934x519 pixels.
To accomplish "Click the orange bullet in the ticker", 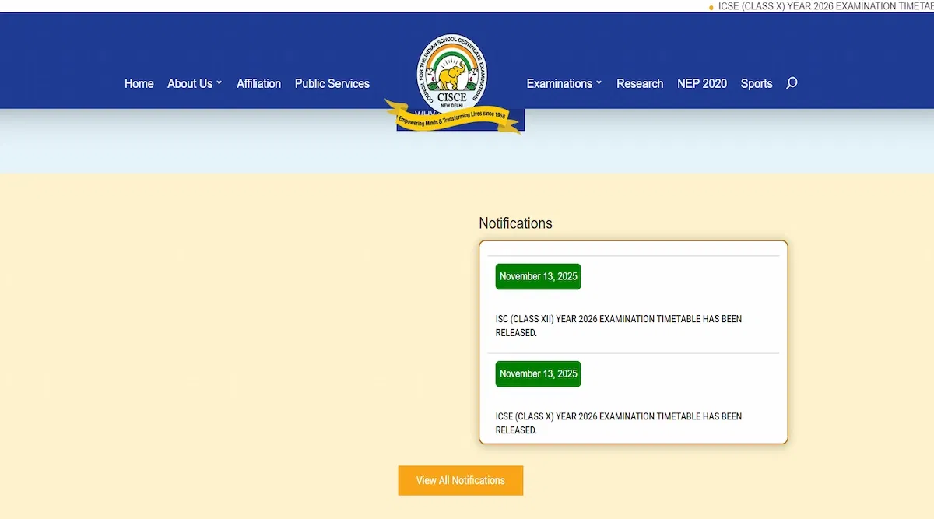I will pyautogui.click(x=711, y=8).
